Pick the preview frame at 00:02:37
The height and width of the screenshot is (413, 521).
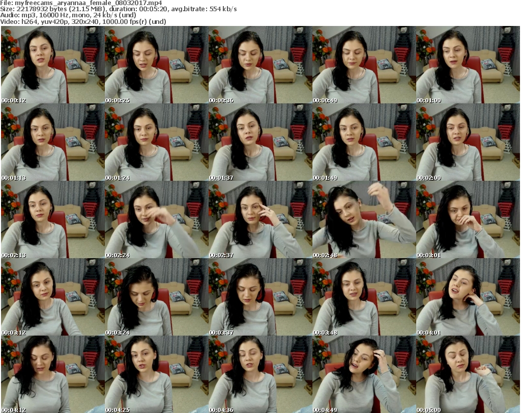[x=260, y=220]
